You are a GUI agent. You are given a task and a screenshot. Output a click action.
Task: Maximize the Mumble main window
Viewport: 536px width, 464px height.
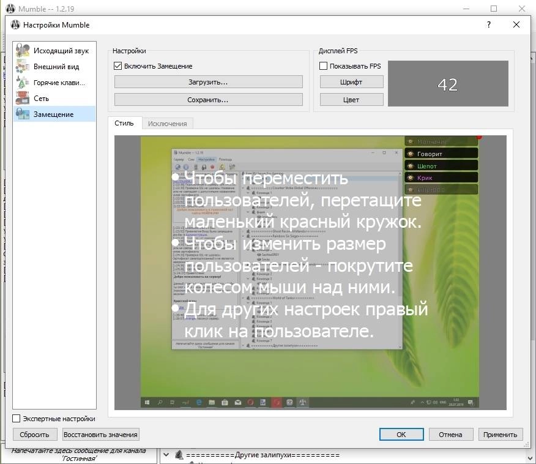tap(494, 9)
